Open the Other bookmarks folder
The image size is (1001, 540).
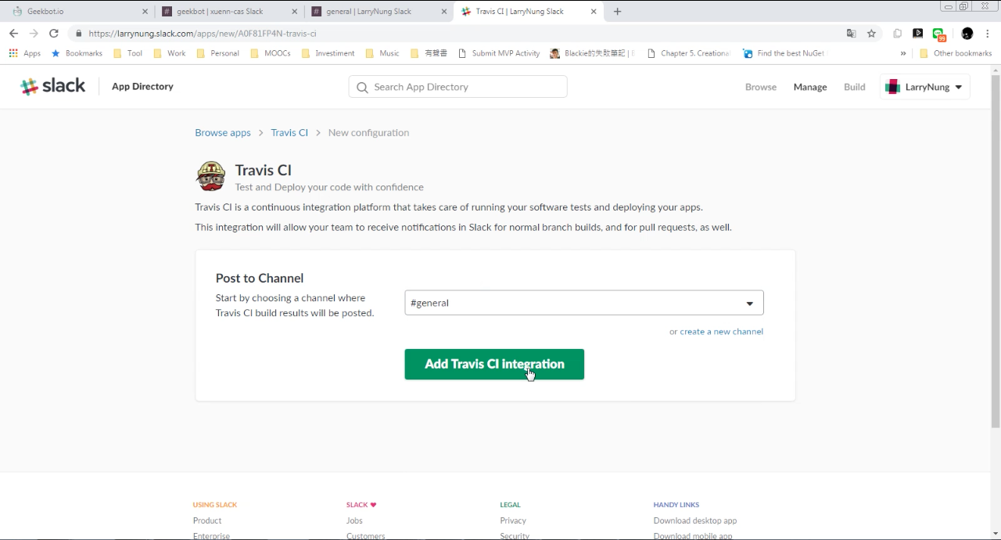(956, 53)
